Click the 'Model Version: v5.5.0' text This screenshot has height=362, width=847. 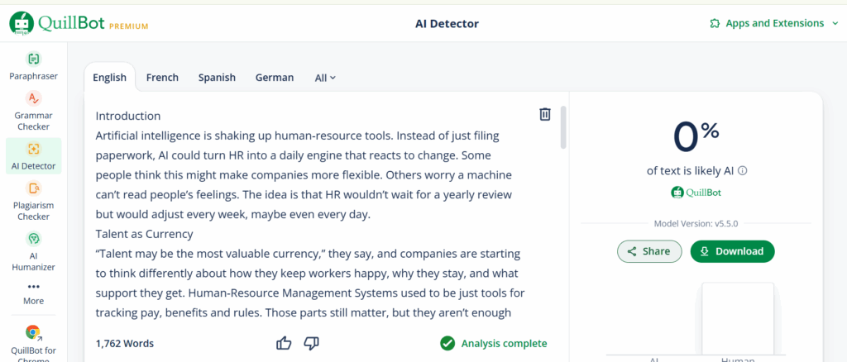point(695,223)
